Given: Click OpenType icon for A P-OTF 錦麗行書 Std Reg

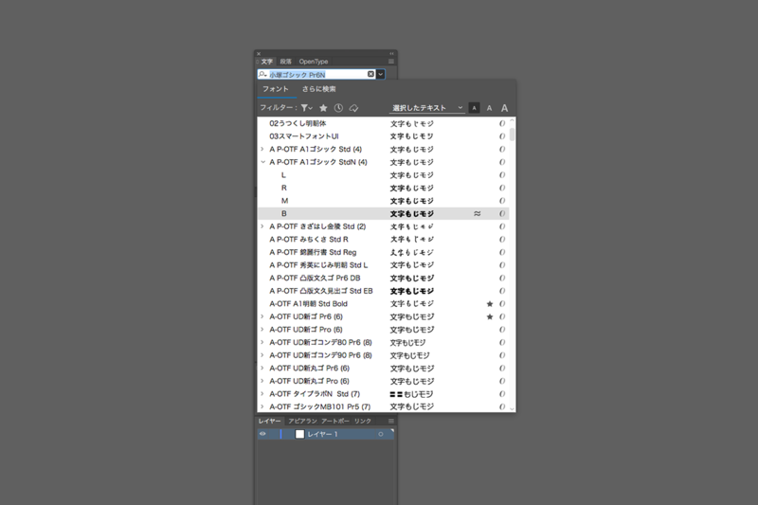Looking at the screenshot, I should (x=502, y=252).
